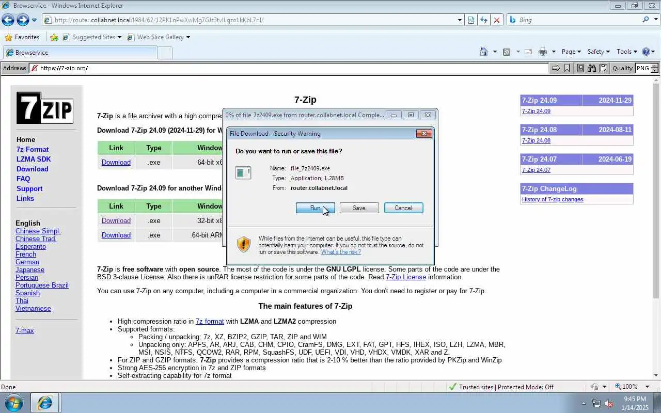
Task: Open the 7-max link
Action: (x=24, y=330)
